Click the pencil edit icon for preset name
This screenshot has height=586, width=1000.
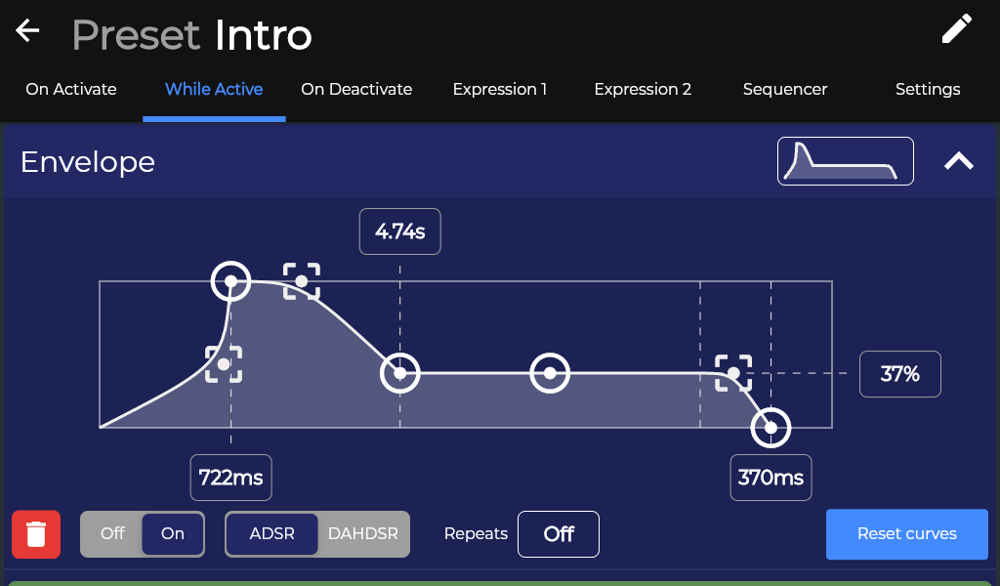957,28
